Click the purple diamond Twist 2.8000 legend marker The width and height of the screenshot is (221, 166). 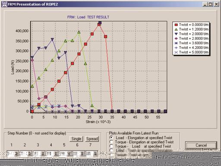click(x=176, y=38)
